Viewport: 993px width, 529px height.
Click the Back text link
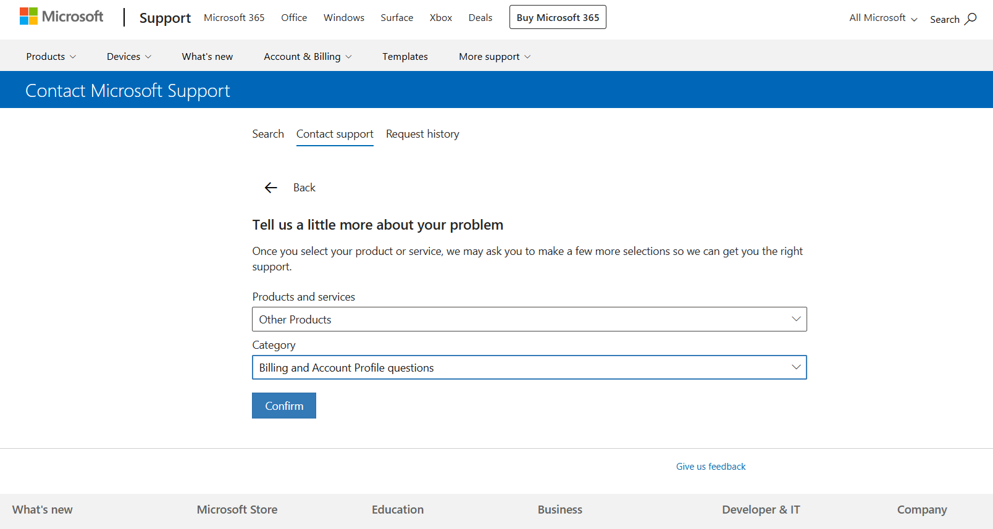(304, 188)
